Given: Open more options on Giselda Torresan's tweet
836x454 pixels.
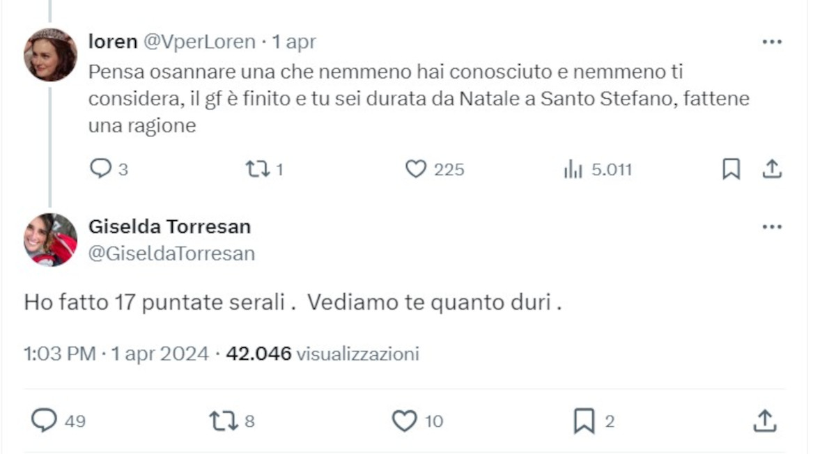Looking at the screenshot, I should [x=772, y=227].
